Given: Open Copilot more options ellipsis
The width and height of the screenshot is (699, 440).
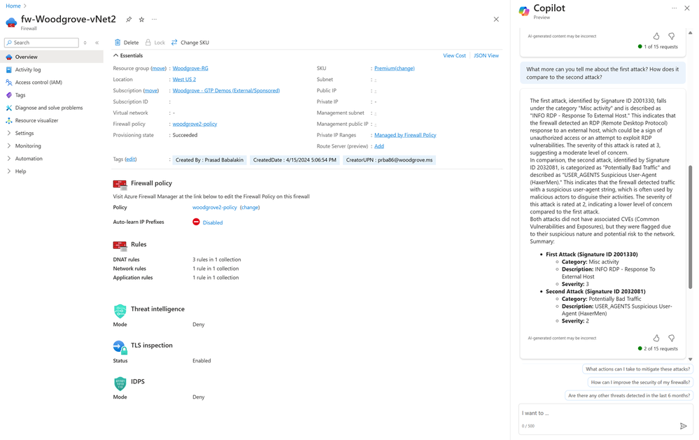Looking at the screenshot, I should (674, 8).
